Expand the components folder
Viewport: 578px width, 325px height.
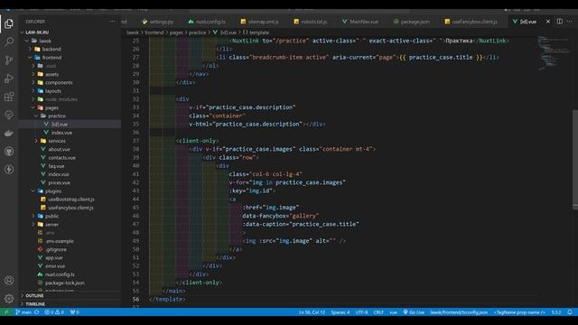[70, 82]
